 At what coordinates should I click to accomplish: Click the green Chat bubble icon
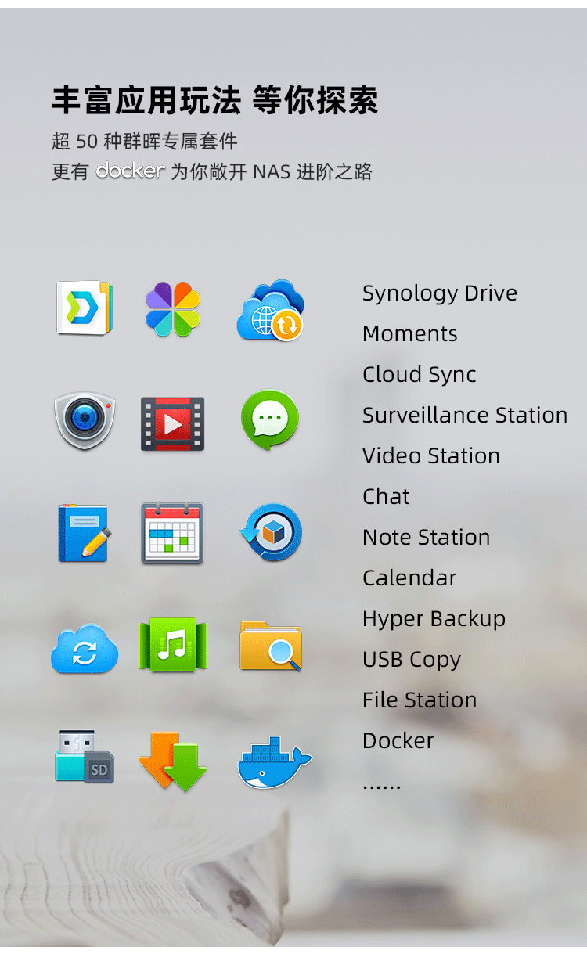point(270,420)
